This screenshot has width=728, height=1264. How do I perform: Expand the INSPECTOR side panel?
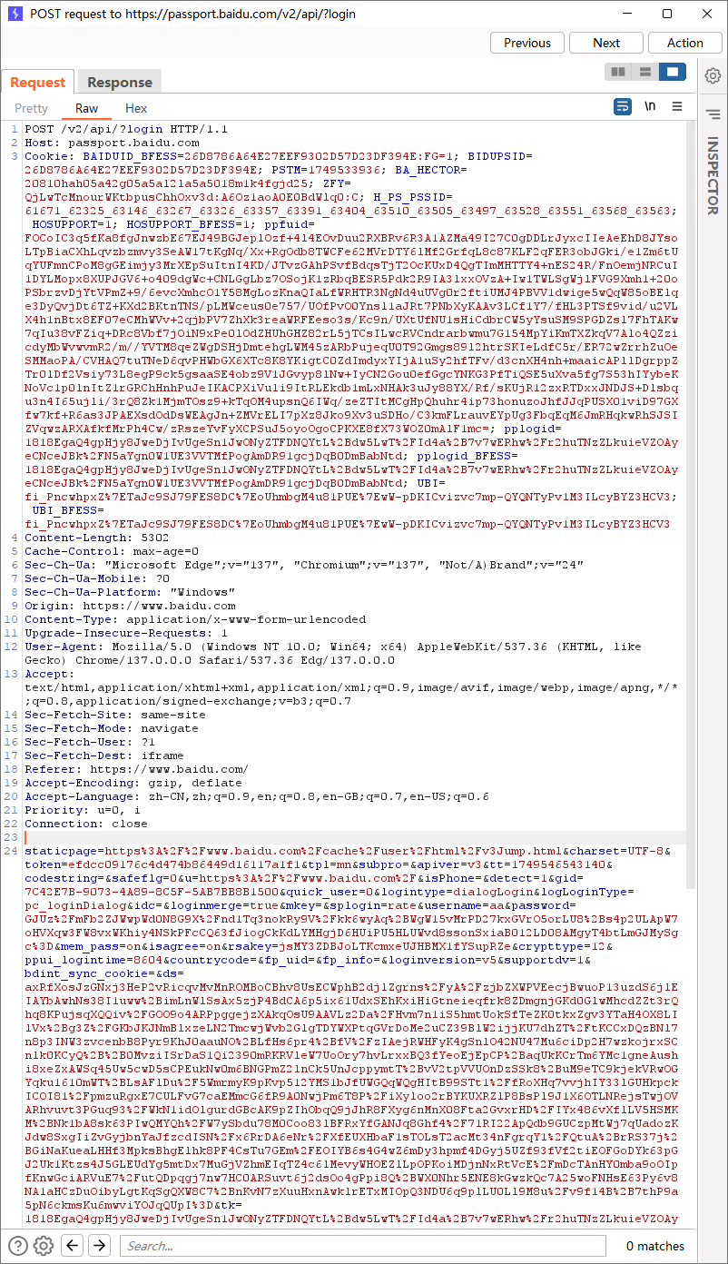coord(713,177)
